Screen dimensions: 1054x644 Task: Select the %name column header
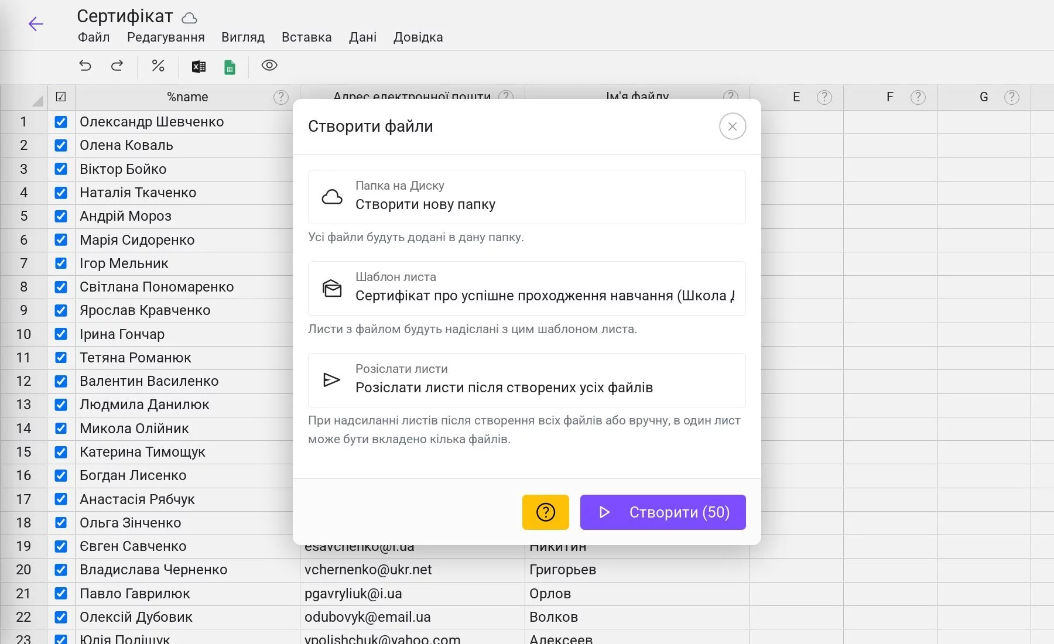click(187, 97)
